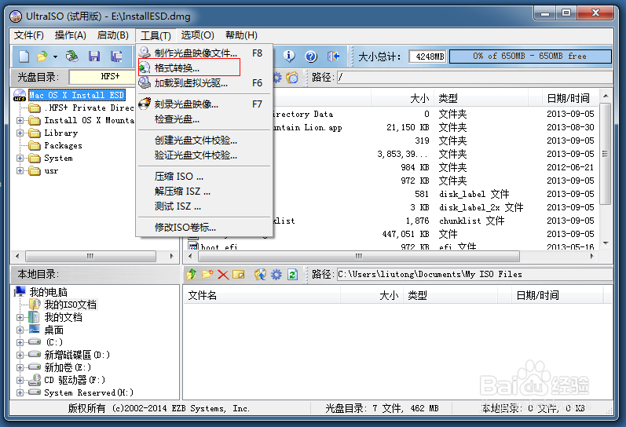Select Mac OS X Install ESD root node

[x=76, y=95]
